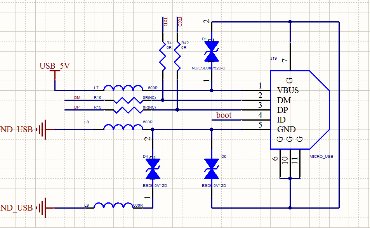Click the L7 designator label
This screenshot has height=228, width=370.
click(x=96, y=88)
